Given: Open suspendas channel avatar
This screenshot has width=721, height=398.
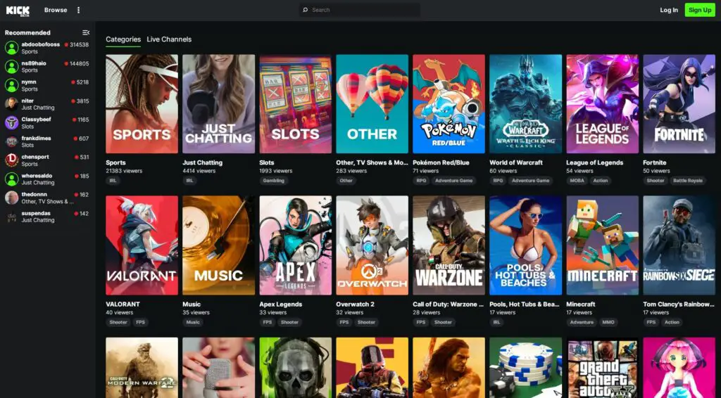Looking at the screenshot, I should click(11, 217).
